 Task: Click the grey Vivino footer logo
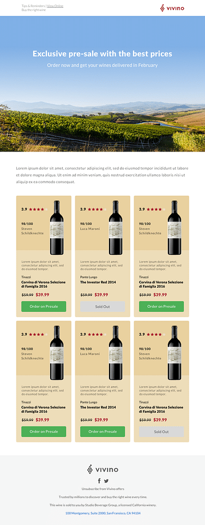point(102,469)
